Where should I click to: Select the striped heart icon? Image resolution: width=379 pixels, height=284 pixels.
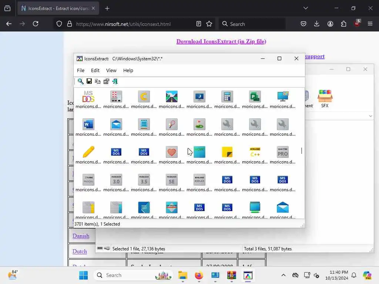(x=172, y=152)
